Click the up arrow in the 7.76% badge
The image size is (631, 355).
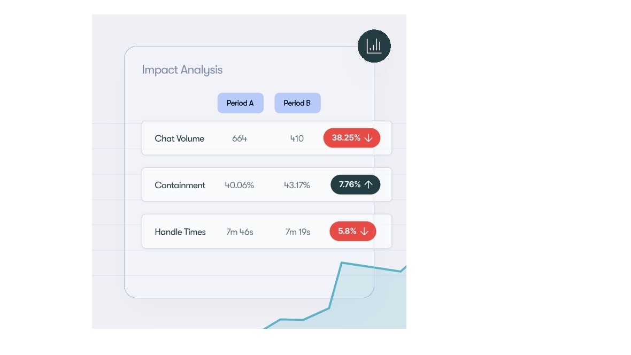tap(368, 184)
